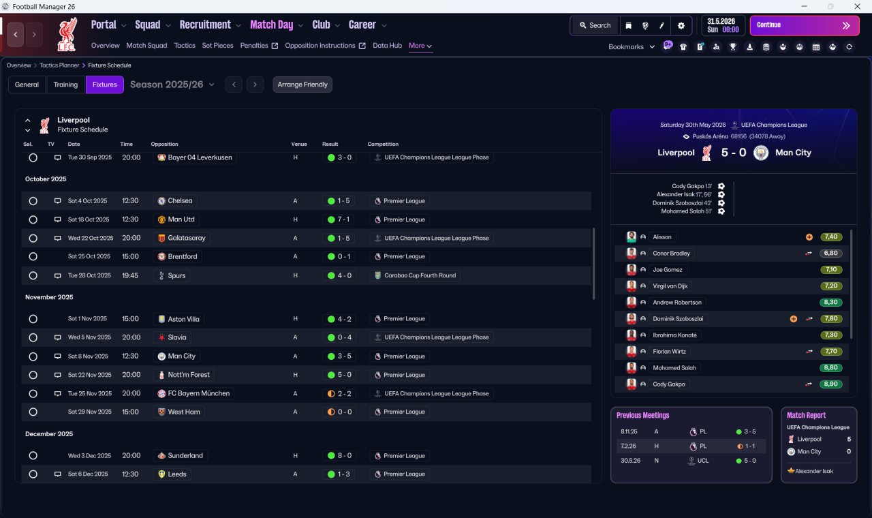Open the More submenu dropdown

click(420, 46)
